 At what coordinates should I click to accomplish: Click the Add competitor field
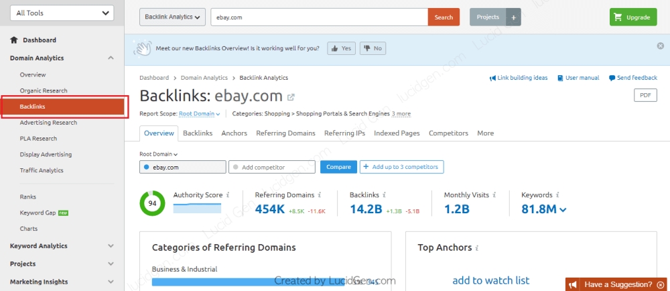pos(272,167)
